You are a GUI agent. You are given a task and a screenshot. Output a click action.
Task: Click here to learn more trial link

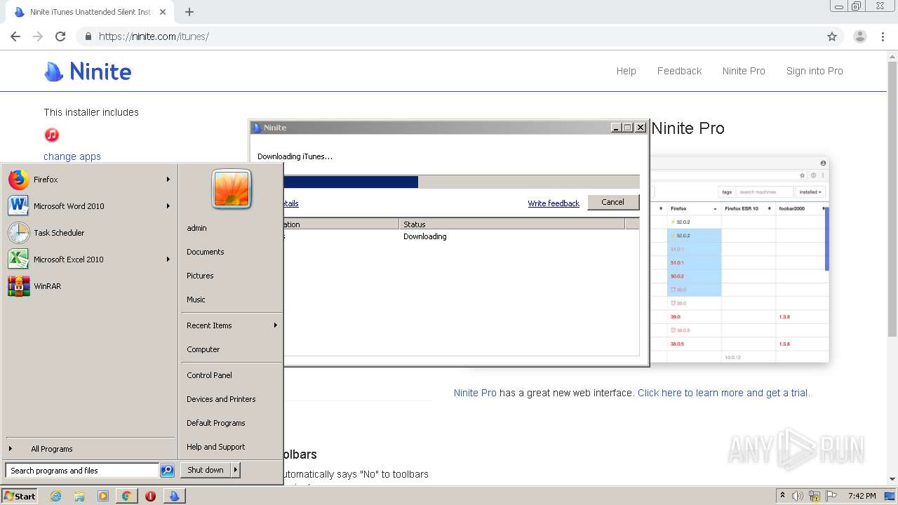pos(724,393)
